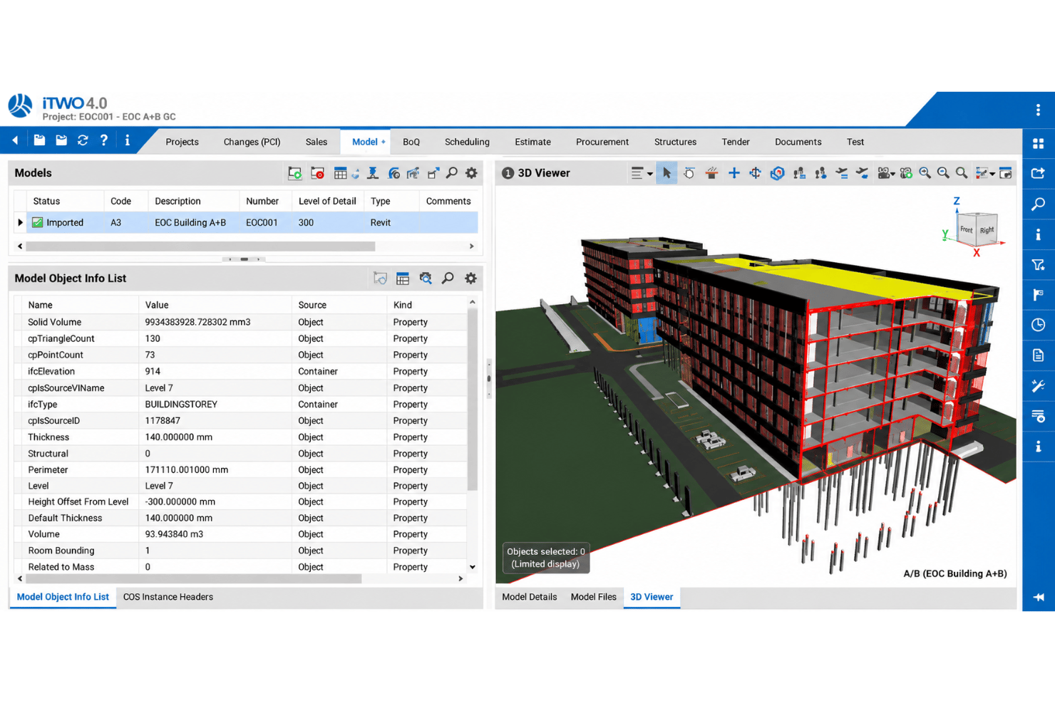Viewport: 1055px width, 703px height.
Task: Open the Models panel settings gear
Action: click(x=471, y=173)
